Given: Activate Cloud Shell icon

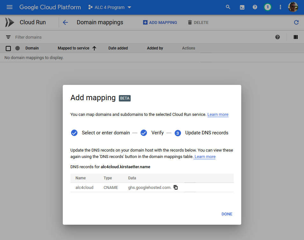Looking at the screenshot, I should pyautogui.click(x=242, y=7).
